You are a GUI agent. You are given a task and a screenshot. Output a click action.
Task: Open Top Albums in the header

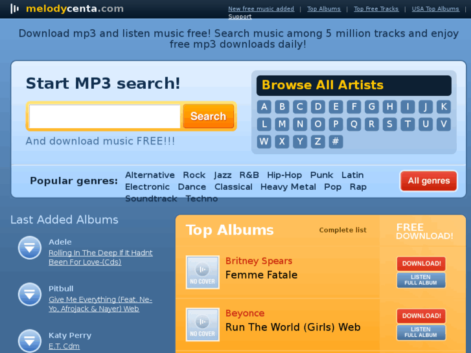tap(324, 9)
